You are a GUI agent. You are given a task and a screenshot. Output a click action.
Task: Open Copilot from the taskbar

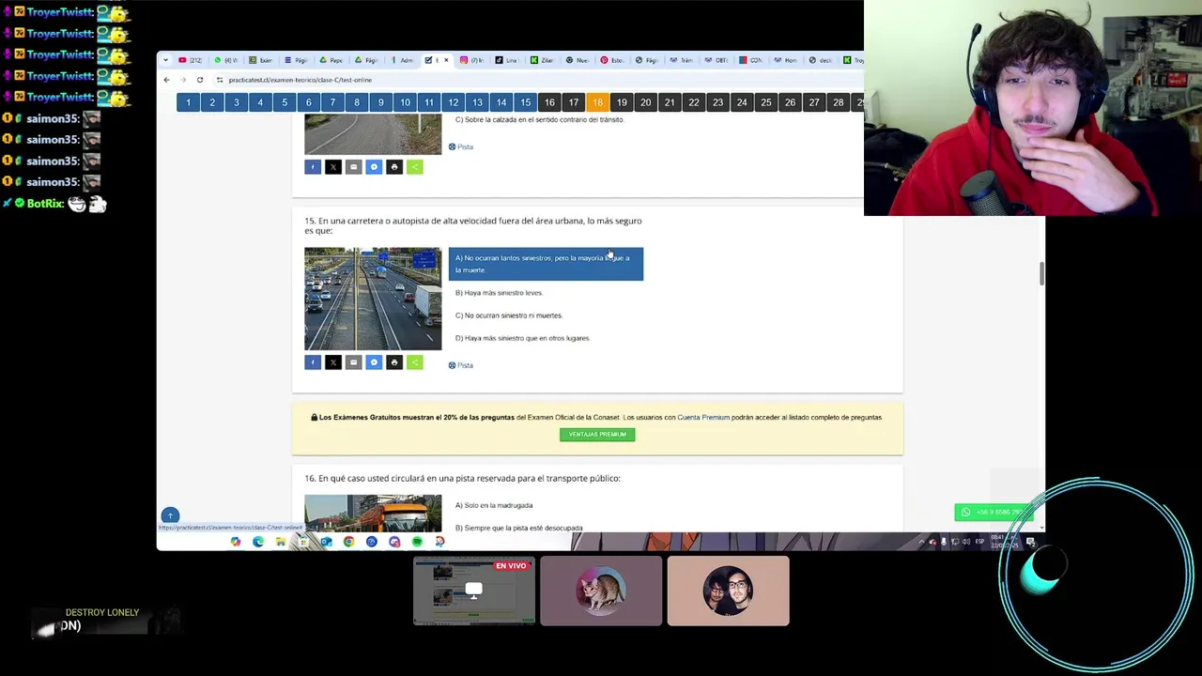tap(236, 542)
